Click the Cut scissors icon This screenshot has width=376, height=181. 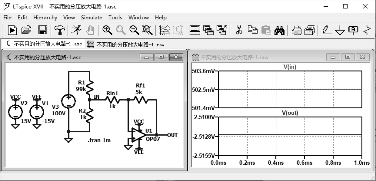[239, 30]
